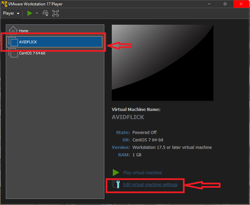
Task: Click the VMware logo in the title bar
Action: click(x=4, y=4)
